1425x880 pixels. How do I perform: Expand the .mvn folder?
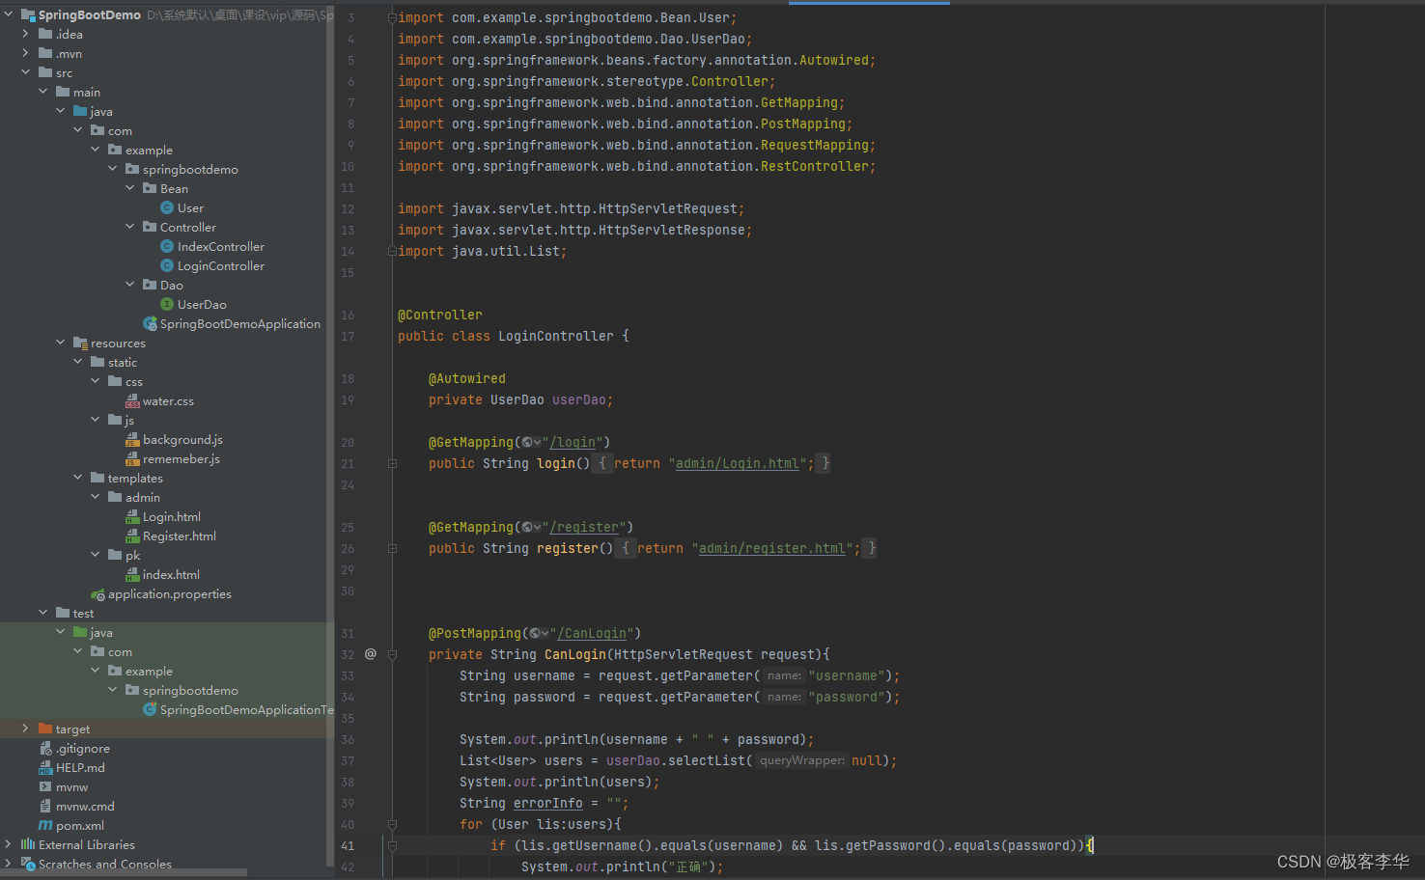pyautogui.click(x=26, y=53)
